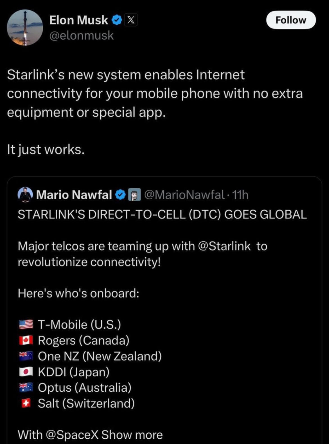Screen dimensions: 329x444
Task: Click the affiliation badge icon after Mario Nawfal's checkmark
Action: tap(134, 195)
